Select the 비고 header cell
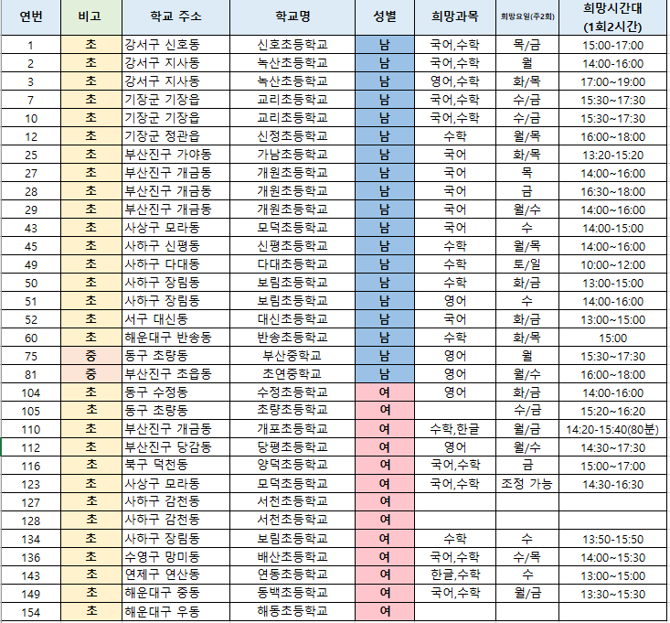This screenshot has height=623, width=670. (91, 17)
